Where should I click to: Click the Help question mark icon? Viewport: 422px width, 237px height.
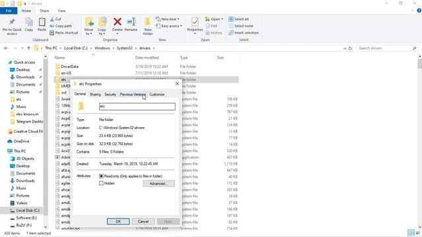coord(419,11)
